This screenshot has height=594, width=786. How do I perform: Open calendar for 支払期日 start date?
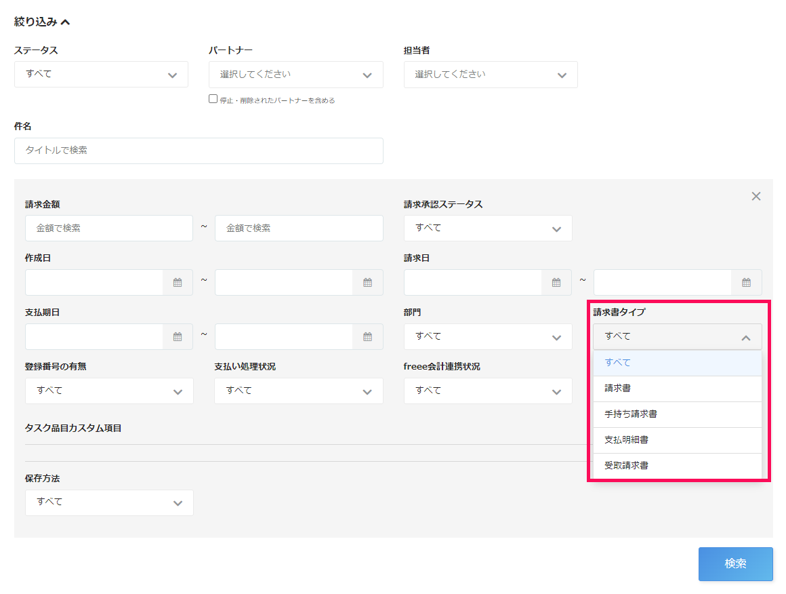[178, 336]
